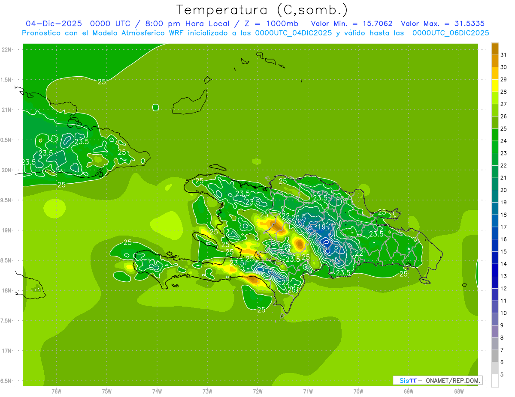This screenshot has height=397, width=515.
Task: Pick the brown-orange swatch above 31 in legend
Action: tap(495, 49)
